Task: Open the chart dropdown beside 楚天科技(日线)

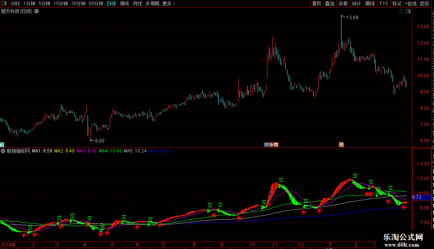Action: click(x=36, y=11)
